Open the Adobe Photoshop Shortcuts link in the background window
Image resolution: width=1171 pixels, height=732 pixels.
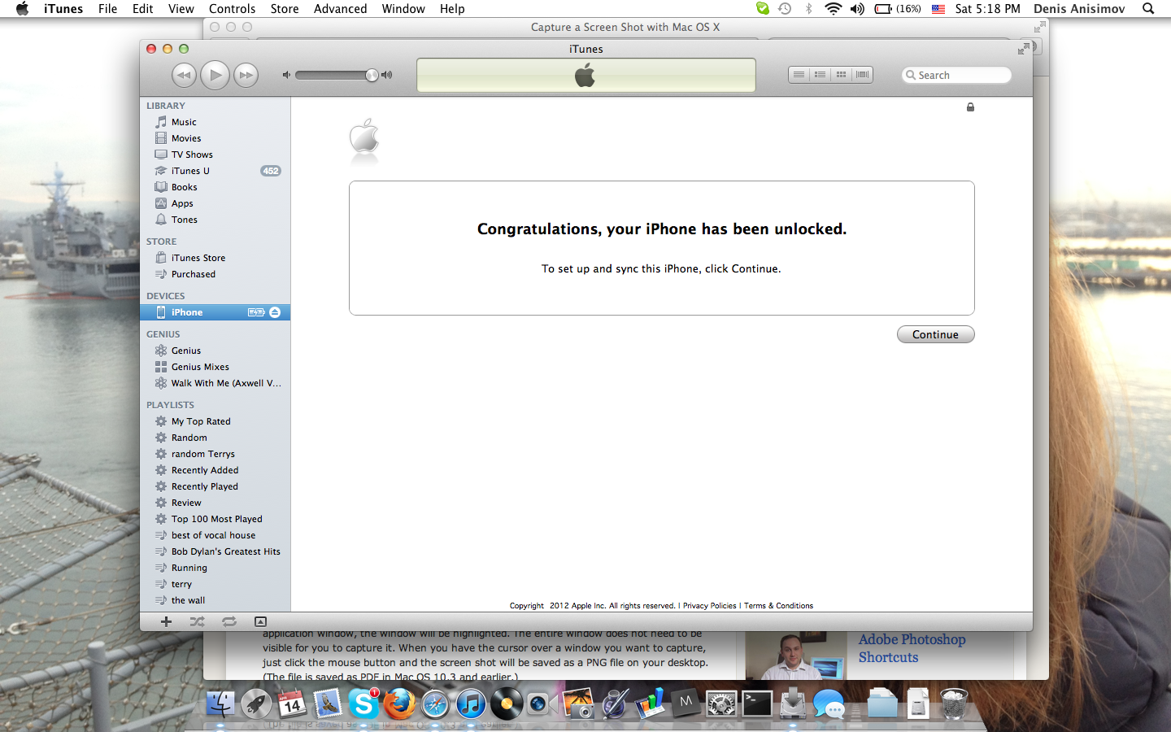click(912, 648)
